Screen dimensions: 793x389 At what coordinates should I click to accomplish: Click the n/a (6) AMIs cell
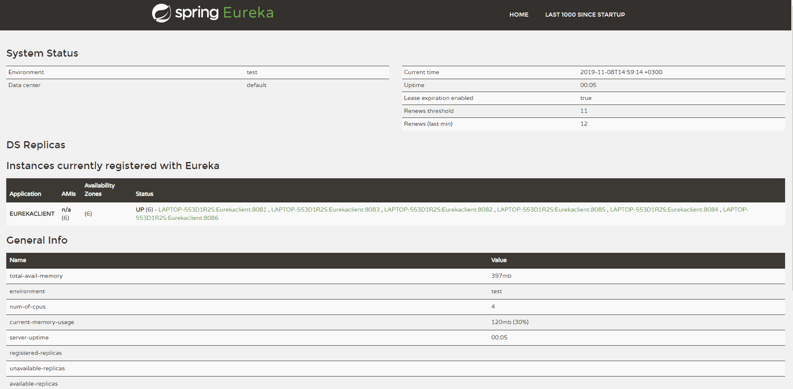click(x=66, y=214)
